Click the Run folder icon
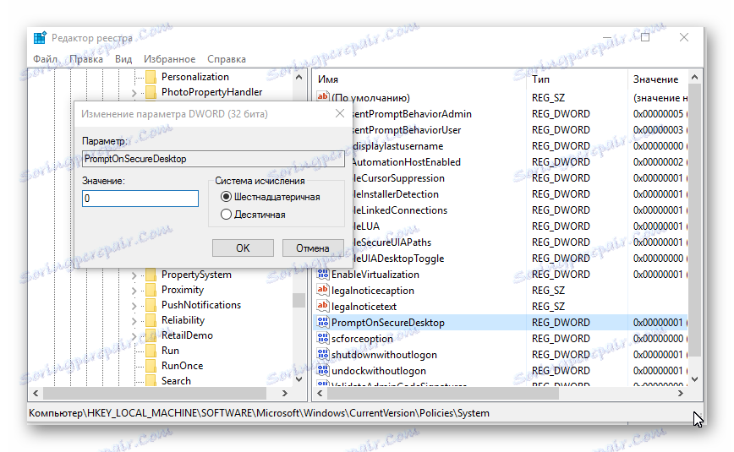734x452 pixels. pos(151,351)
